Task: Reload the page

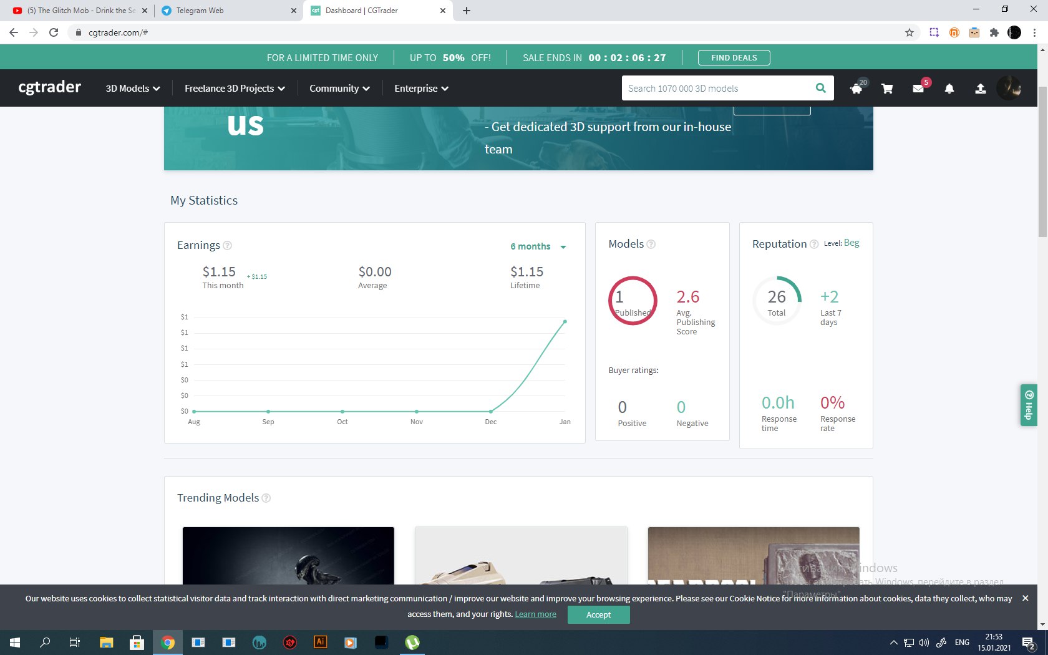Action: click(54, 32)
